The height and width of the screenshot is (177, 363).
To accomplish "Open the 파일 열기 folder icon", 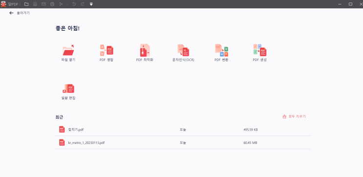I will tap(68, 50).
